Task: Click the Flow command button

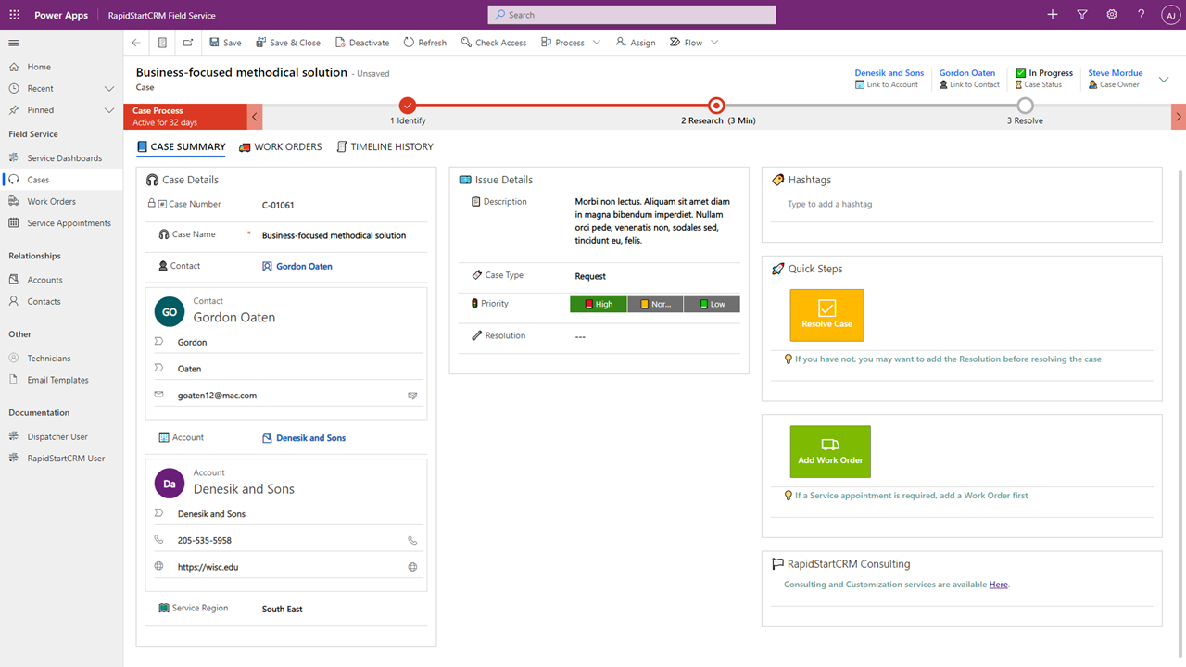Action: 687,43
